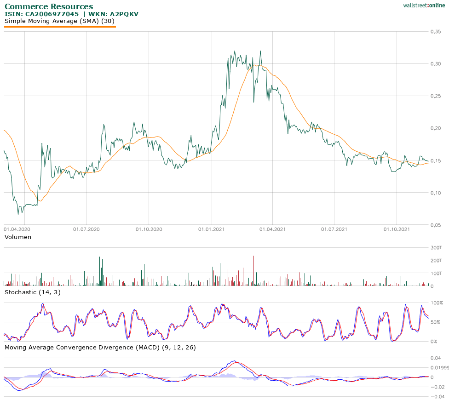Select the ISIN: CA2006977045 text
This screenshot has height=400, width=449.
[x=41, y=14]
